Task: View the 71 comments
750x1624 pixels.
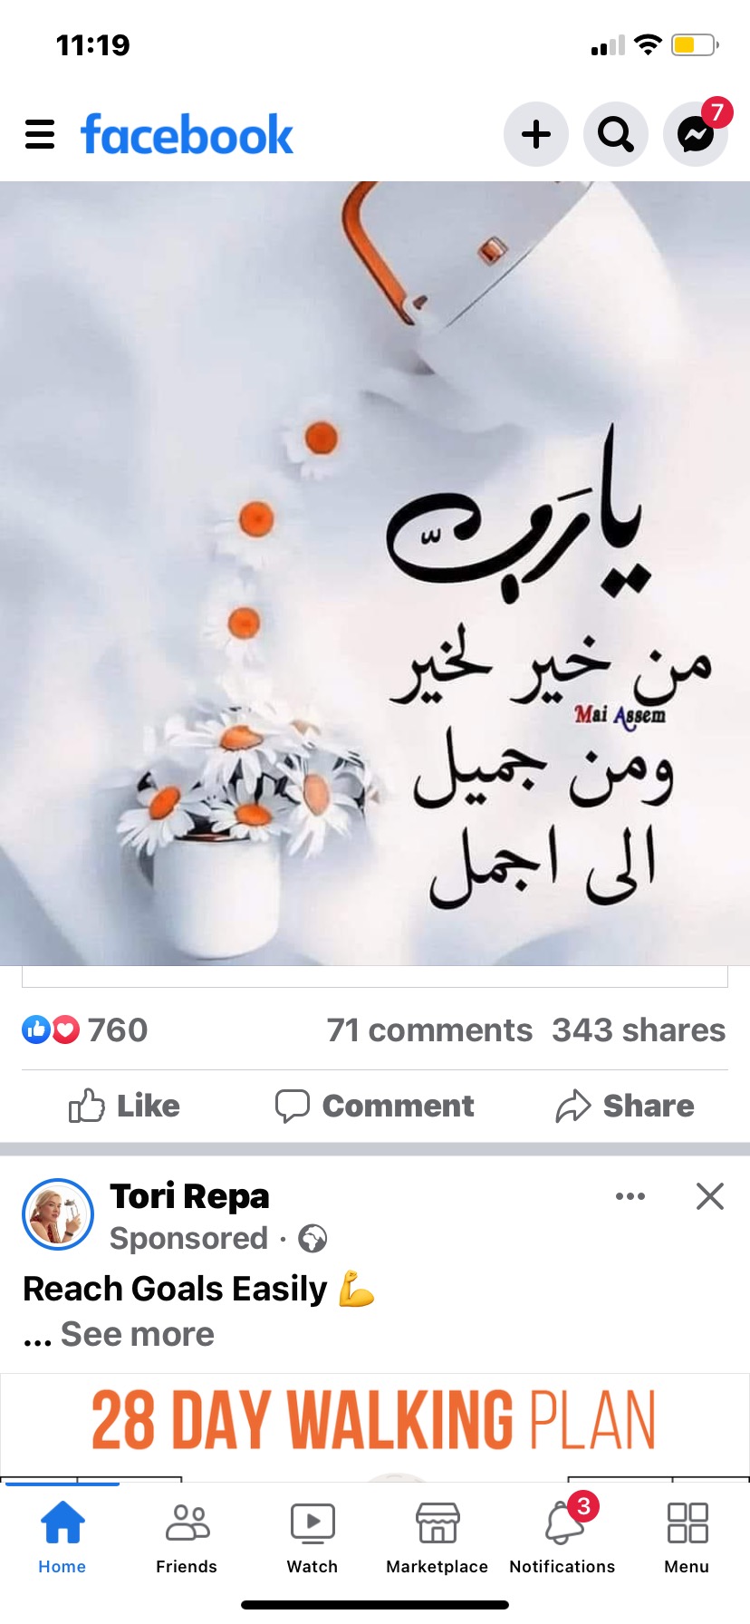Action: point(429,1030)
